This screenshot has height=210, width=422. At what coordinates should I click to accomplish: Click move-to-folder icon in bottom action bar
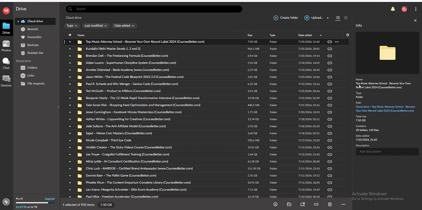pos(289,204)
